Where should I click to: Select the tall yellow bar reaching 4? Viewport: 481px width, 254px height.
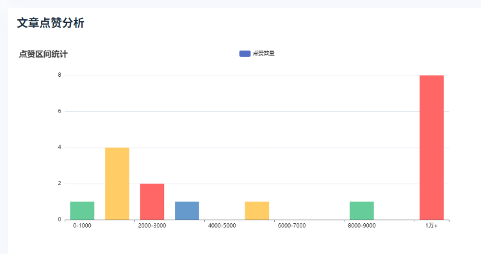pyautogui.click(x=117, y=184)
